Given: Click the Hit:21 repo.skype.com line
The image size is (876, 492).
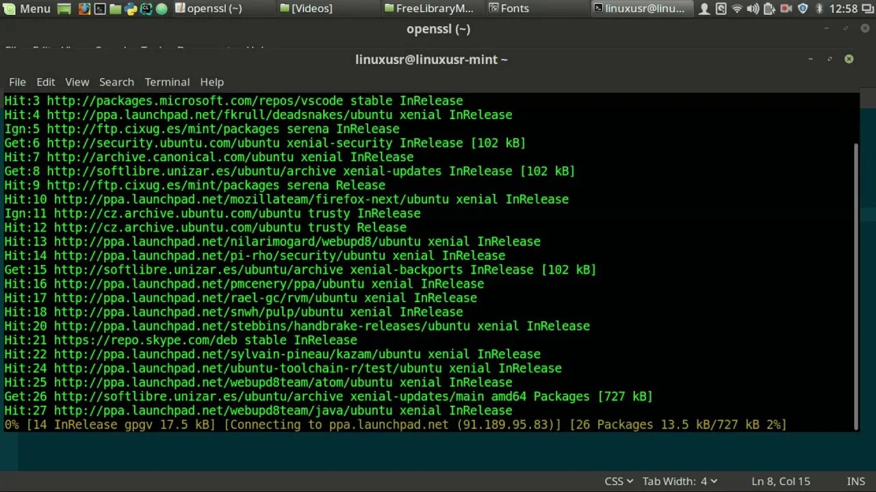Looking at the screenshot, I should [181, 340].
